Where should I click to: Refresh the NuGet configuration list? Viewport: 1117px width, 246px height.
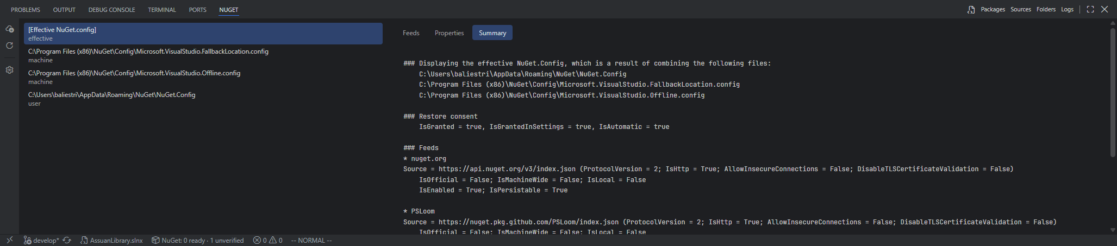click(9, 46)
